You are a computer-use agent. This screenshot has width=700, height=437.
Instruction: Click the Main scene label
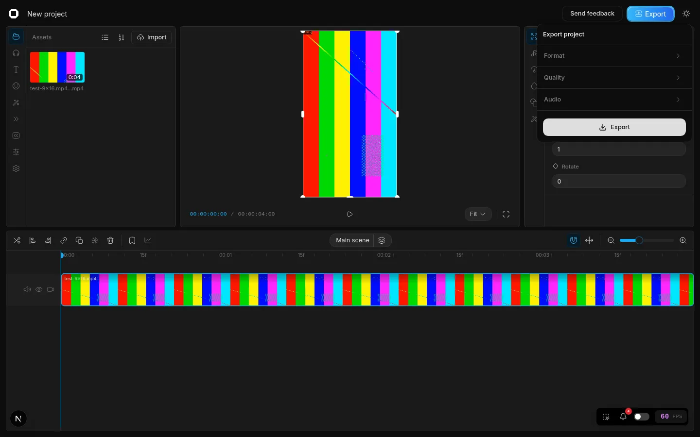pos(352,240)
